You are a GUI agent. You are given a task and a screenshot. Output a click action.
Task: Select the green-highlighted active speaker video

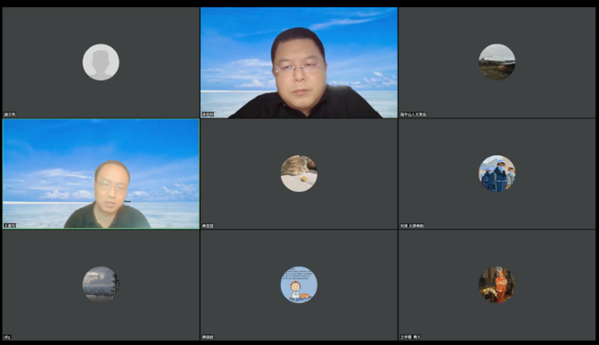[101, 173]
